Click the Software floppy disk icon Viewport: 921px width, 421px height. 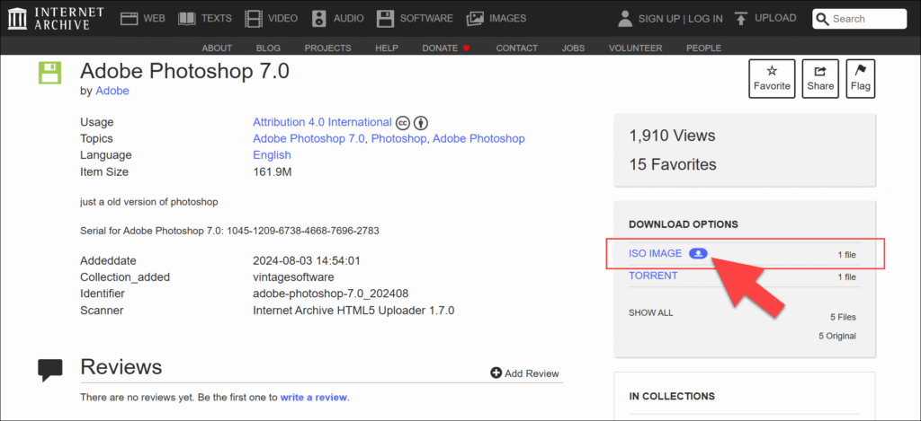click(x=385, y=18)
